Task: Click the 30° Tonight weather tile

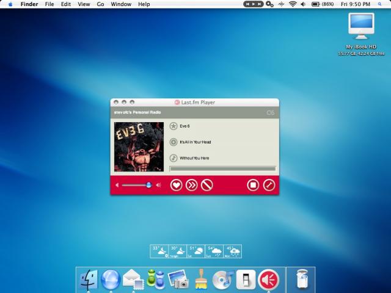Action: click(178, 251)
